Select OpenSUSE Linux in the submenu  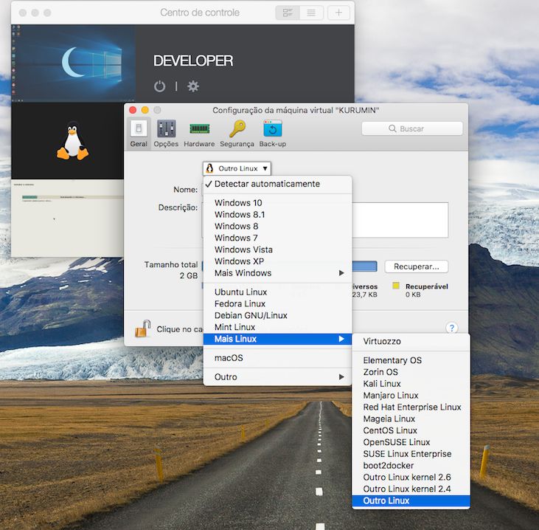411,442
